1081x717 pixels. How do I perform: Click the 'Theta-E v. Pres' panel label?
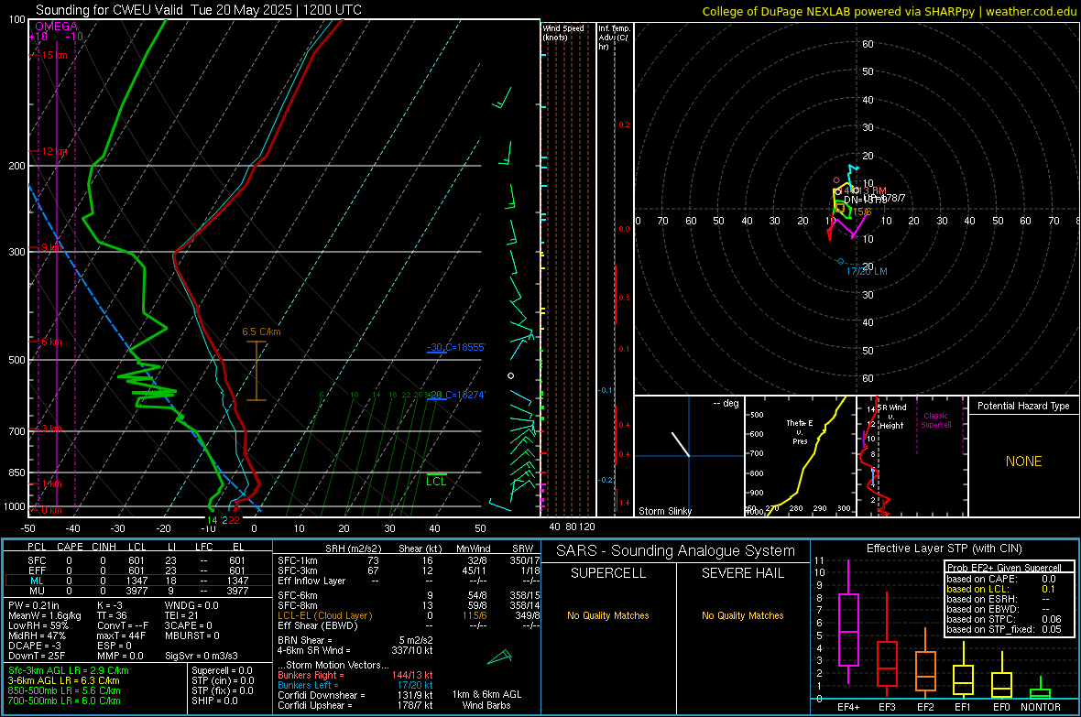[800, 431]
